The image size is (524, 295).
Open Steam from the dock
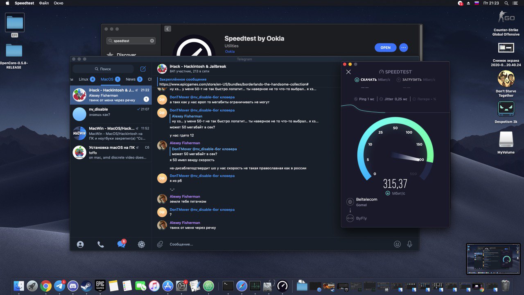click(86, 286)
